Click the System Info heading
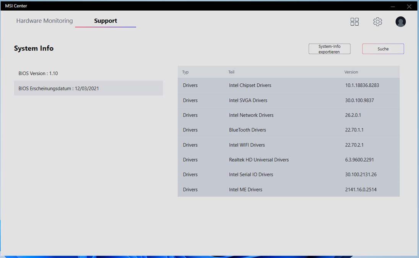Viewport: 419px width, 258px height. pyautogui.click(x=34, y=48)
